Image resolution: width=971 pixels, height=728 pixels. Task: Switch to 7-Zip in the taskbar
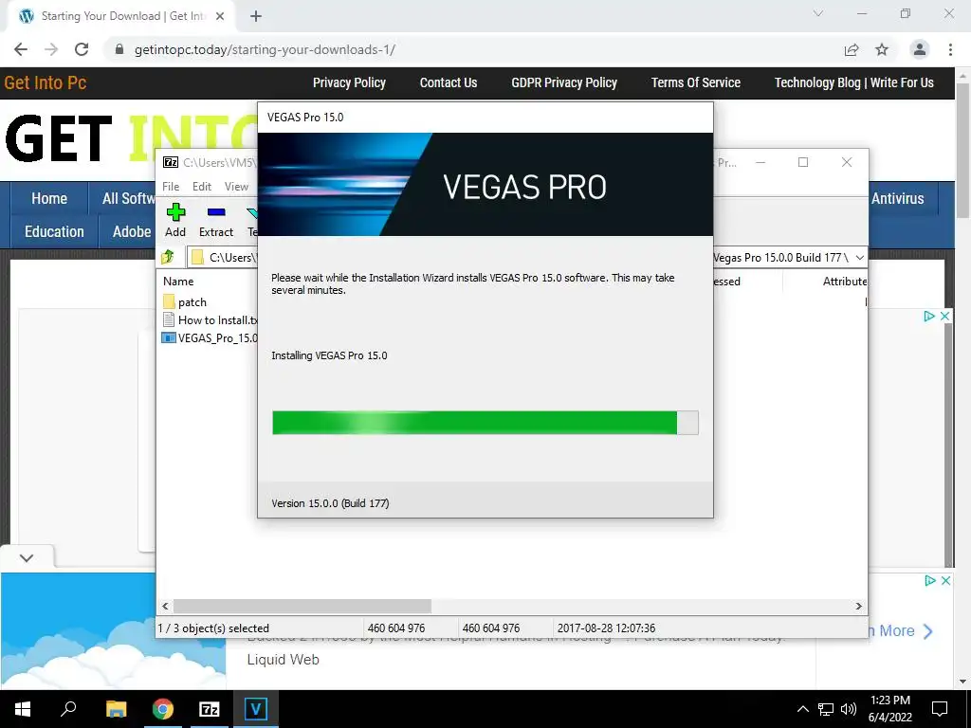click(x=210, y=709)
